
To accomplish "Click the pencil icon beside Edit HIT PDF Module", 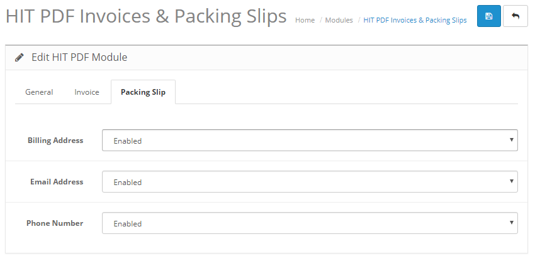I will click(x=20, y=57).
